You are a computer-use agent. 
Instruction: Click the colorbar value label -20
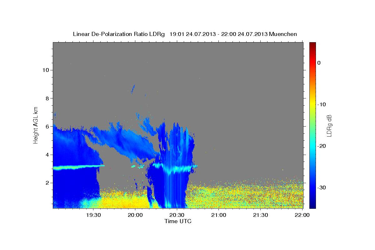322,146
